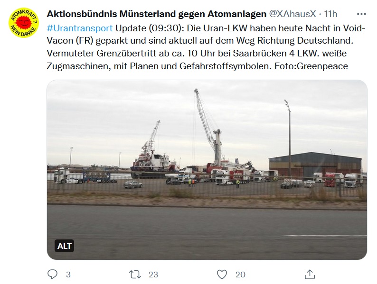Open the 11h timestamp permalink
The width and height of the screenshot is (377, 284).
(330, 14)
